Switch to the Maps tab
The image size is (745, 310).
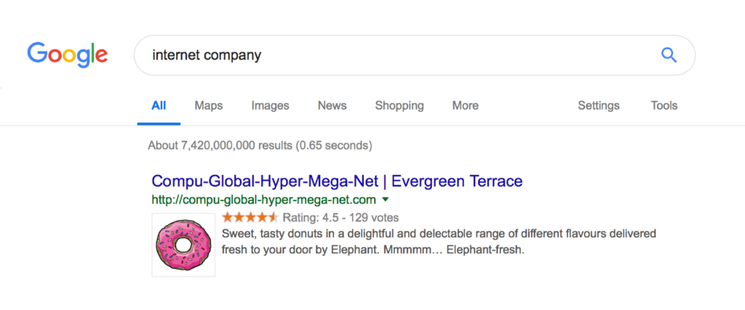point(209,105)
